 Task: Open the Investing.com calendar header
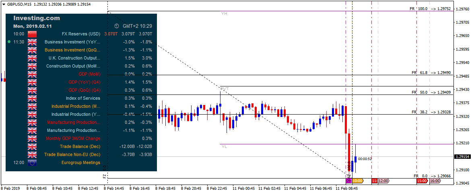37,18
